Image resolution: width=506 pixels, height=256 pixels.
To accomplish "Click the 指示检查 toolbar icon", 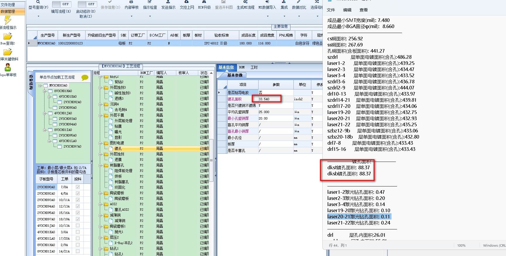I will click(x=150, y=2).
